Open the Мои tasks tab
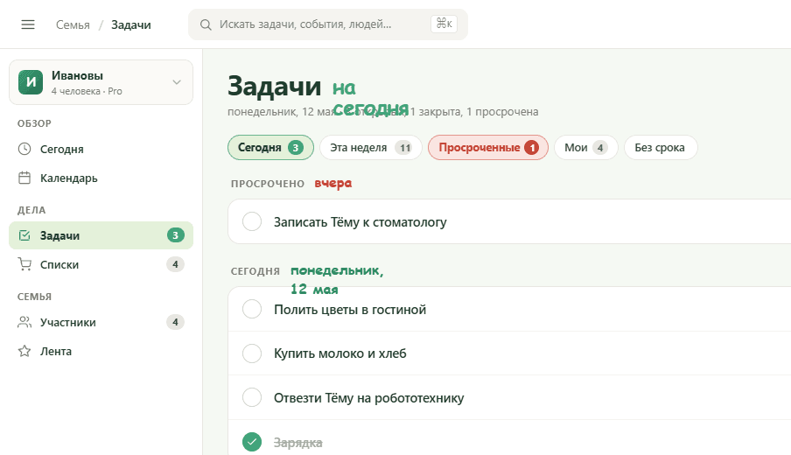The image size is (791, 455). [585, 148]
